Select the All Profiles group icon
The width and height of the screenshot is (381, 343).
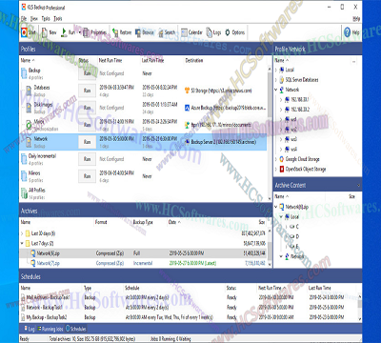click(24, 193)
